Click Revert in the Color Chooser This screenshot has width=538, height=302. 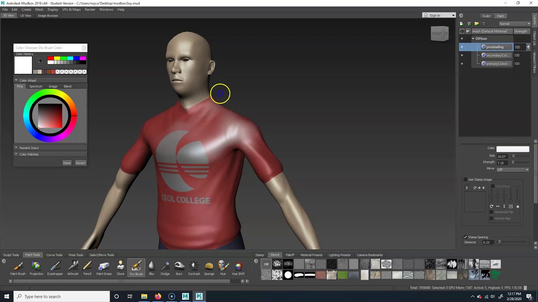click(x=80, y=163)
